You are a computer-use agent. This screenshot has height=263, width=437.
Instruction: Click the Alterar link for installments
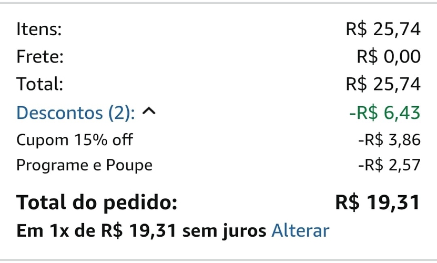(300, 230)
